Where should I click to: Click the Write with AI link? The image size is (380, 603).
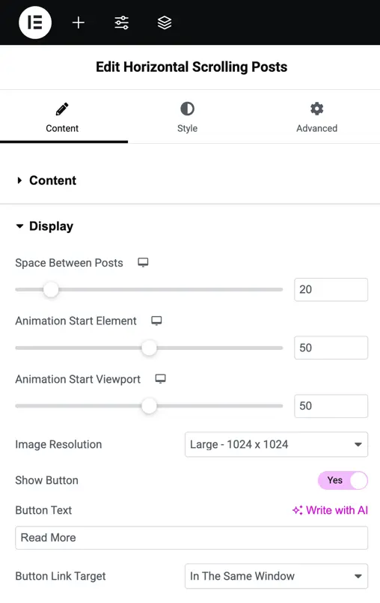coord(330,510)
